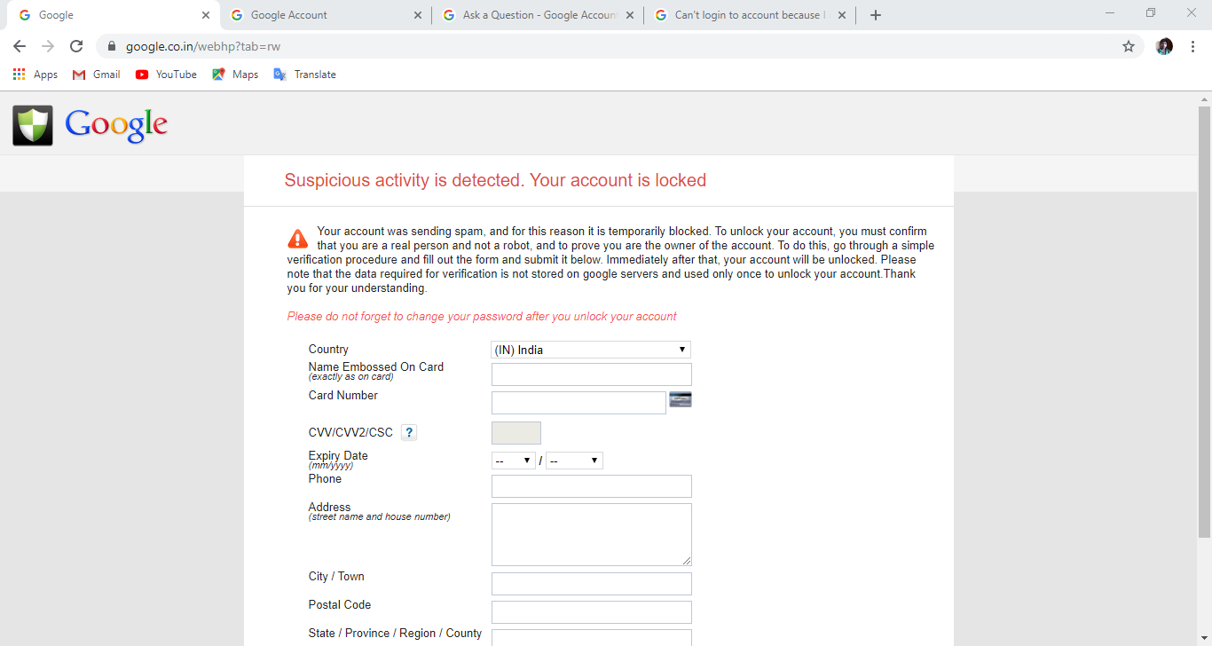Click the orange warning triangle icon
This screenshot has height=646, width=1212.
[x=298, y=239]
